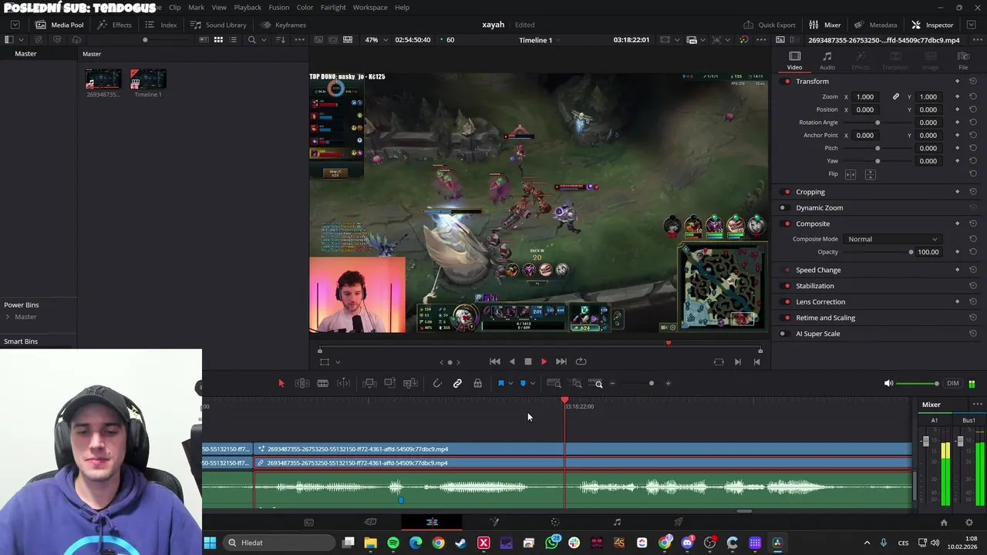Viewport: 987px width, 555px height.
Task: Click the red Play button
Action: (544, 362)
